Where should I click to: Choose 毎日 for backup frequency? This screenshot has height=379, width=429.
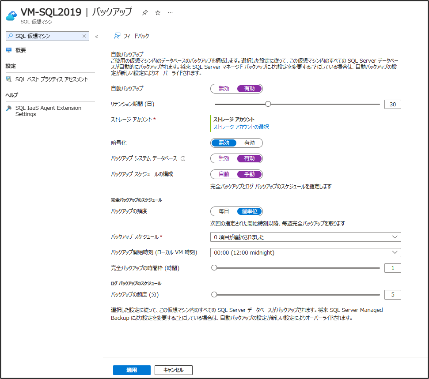click(224, 211)
